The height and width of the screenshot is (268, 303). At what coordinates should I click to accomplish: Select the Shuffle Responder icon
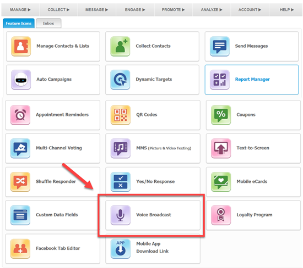20,182
